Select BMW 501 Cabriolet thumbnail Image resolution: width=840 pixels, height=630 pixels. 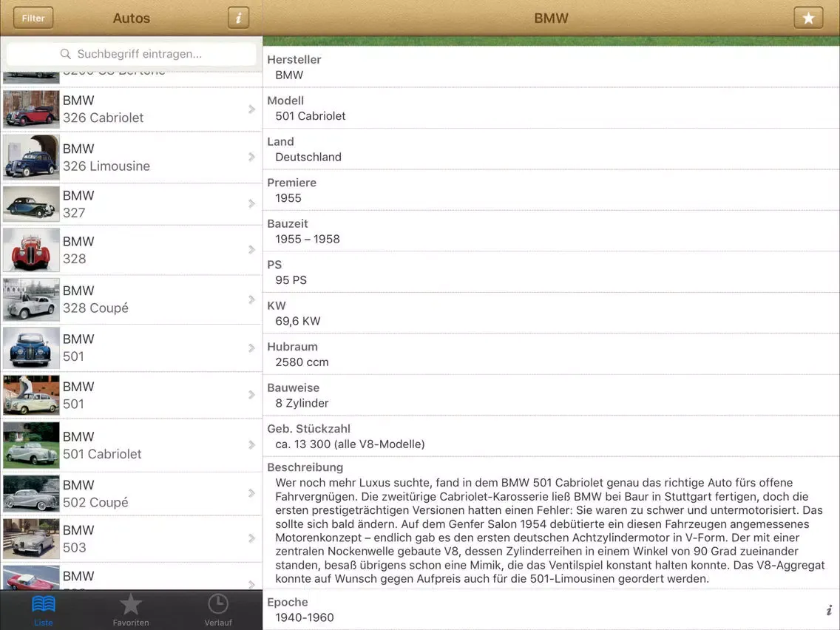(31, 444)
